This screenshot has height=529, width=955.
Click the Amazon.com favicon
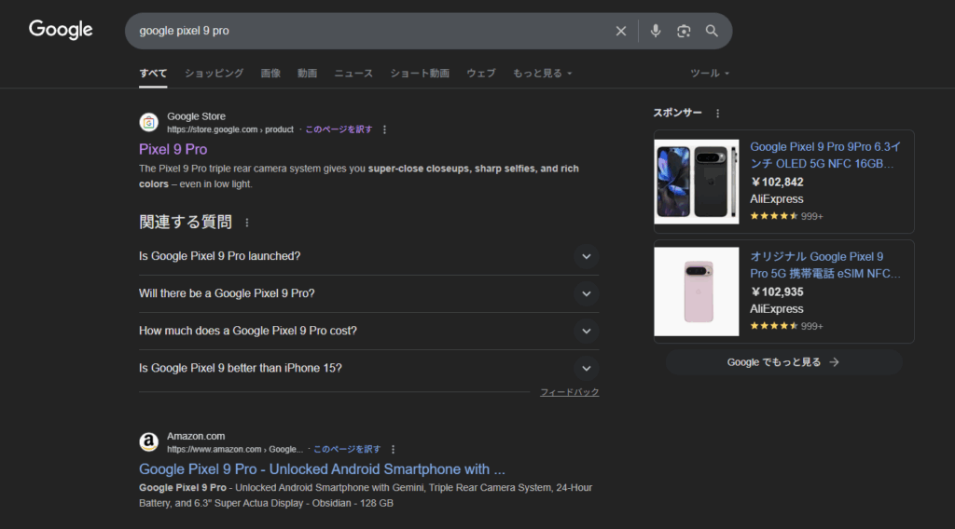(148, 442)
